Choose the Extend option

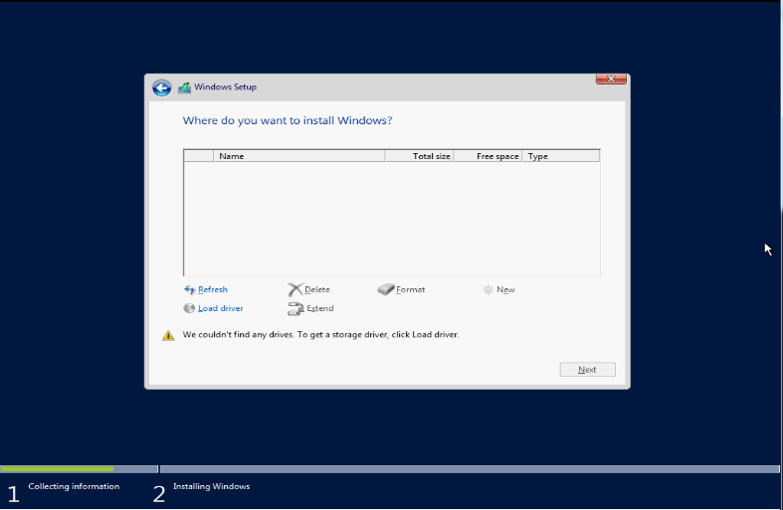[320, 308]
